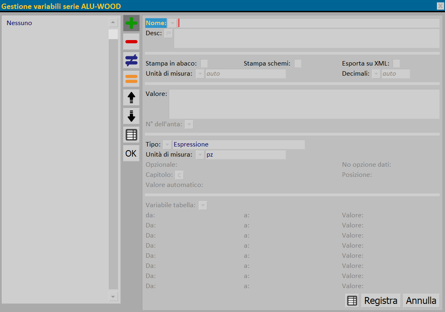Screen dimensions: 445x312
Task: Open the Tipo dropdown arrow
Action: click(167, 144)
